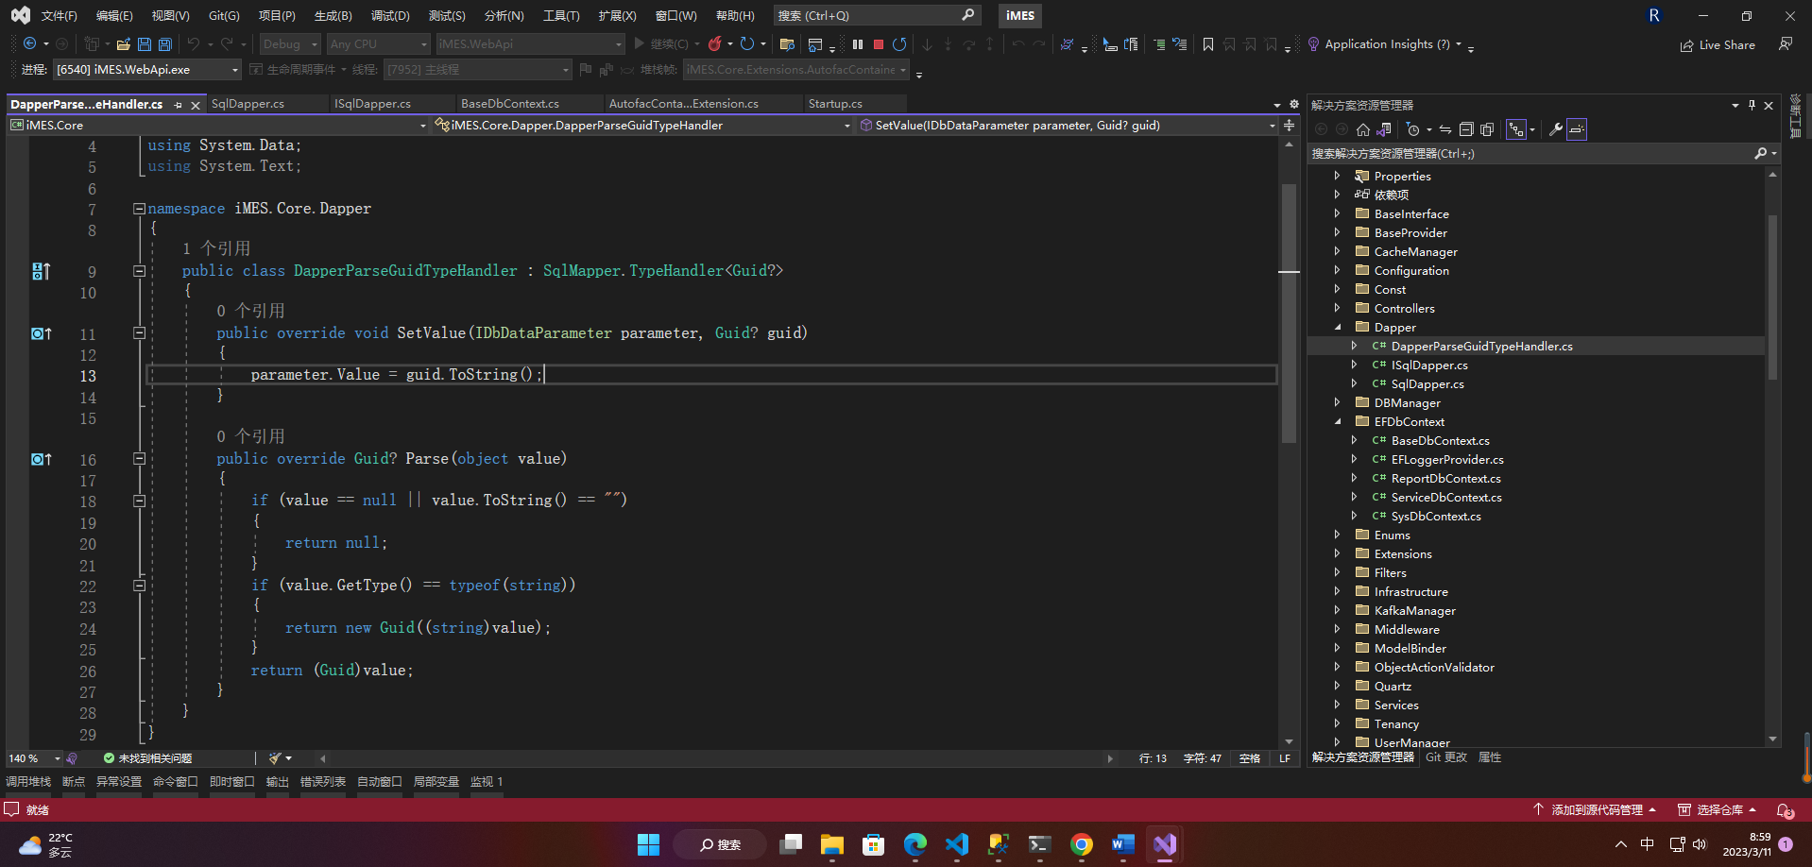Expand the Controllers folder in tree

[x=1337, y=308]
